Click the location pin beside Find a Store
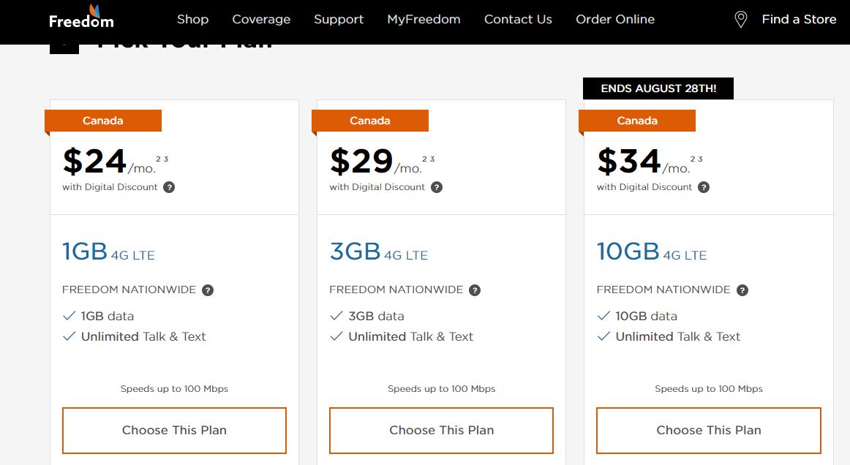Screen dimensions: 850x465 [740, 20]
